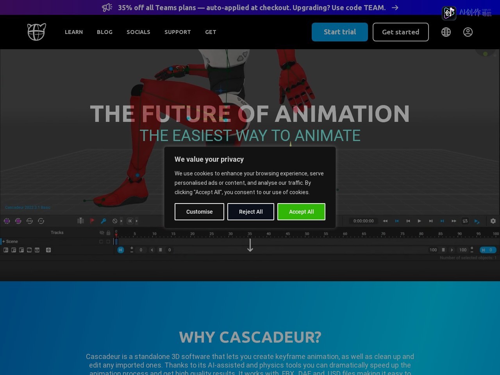The height and width of the screenshot is (375, 500).
Task: Step to previous frame
Action: coord(408,221)
